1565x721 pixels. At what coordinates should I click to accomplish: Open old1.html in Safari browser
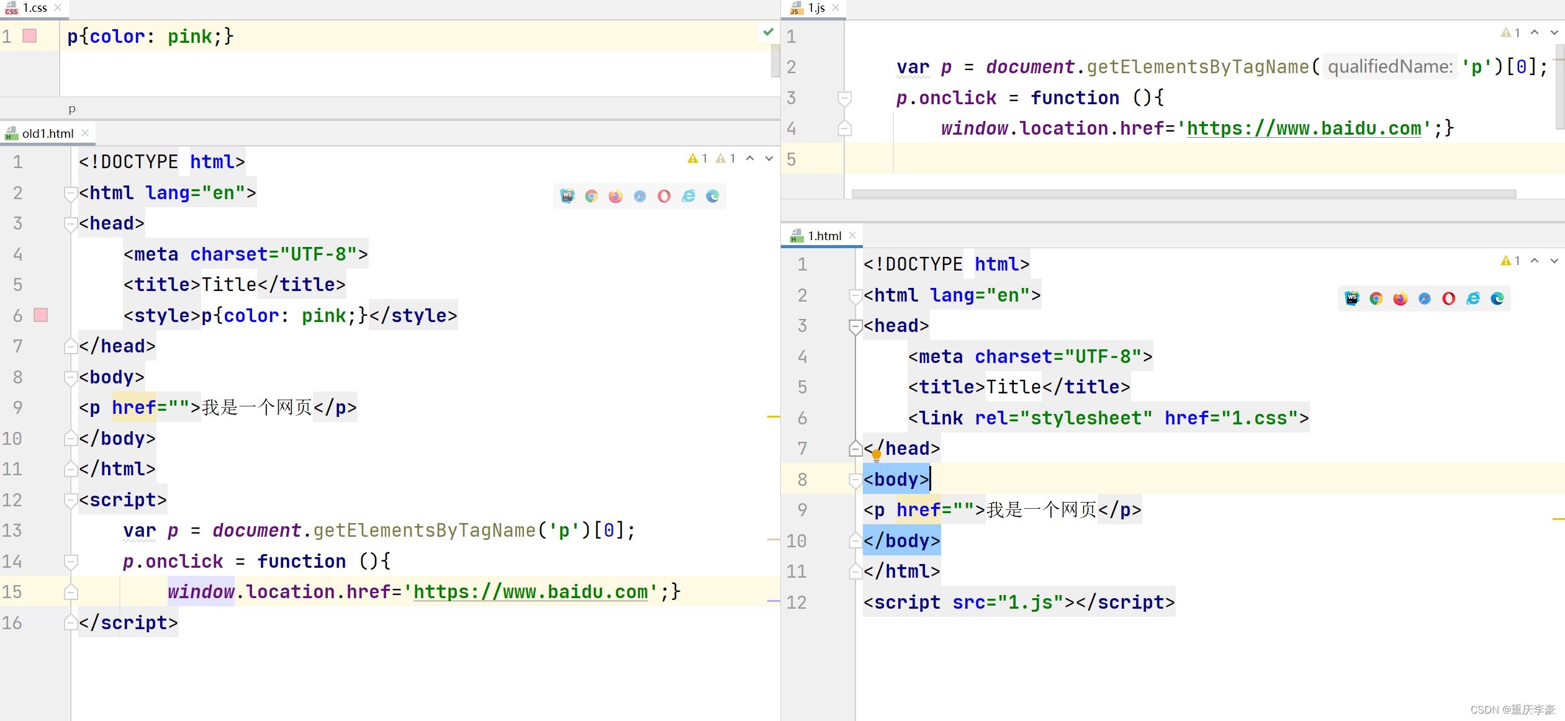tap(640, 196)
